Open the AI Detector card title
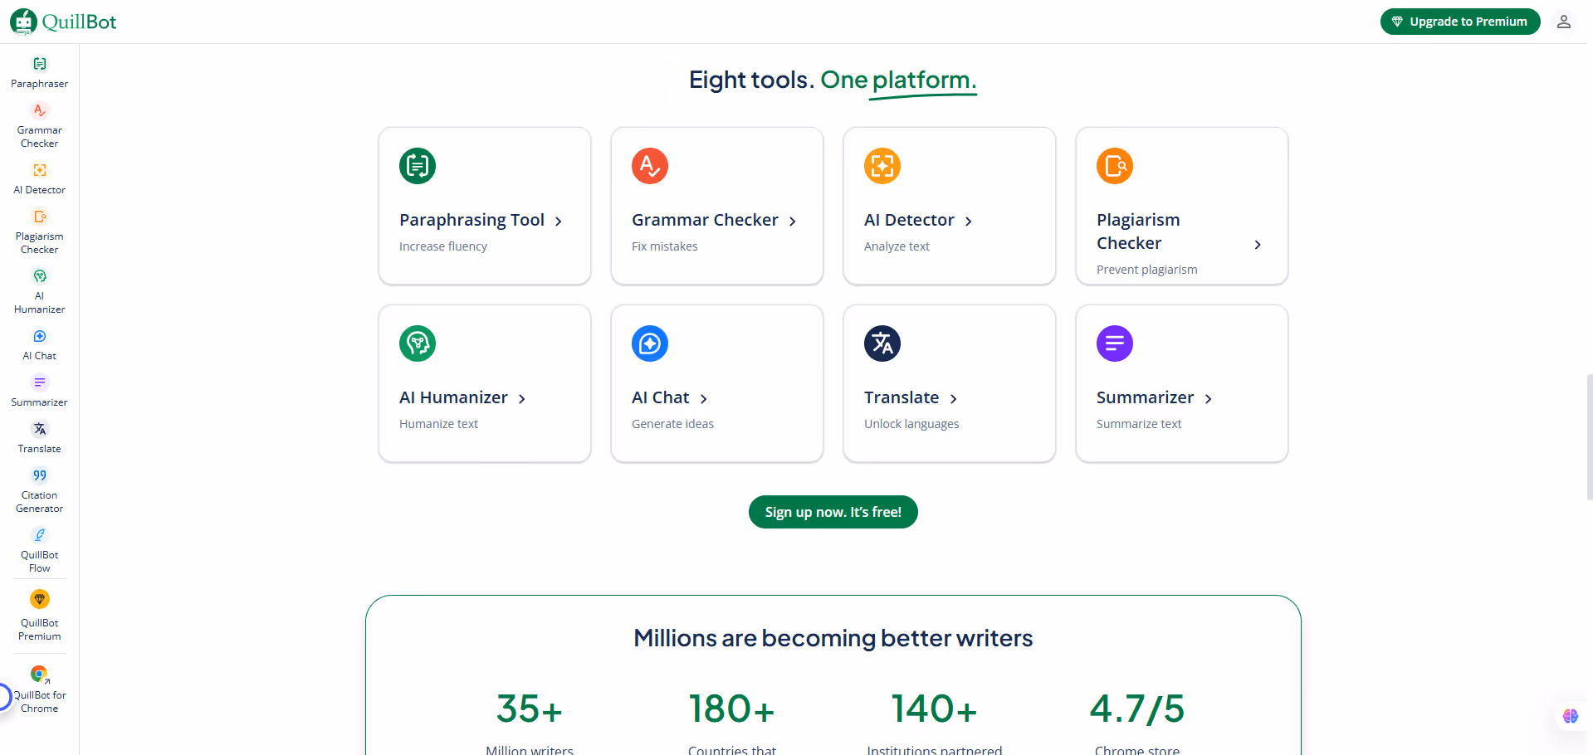The height and width of the screenshot is (755, 1593). pos(909,220)
